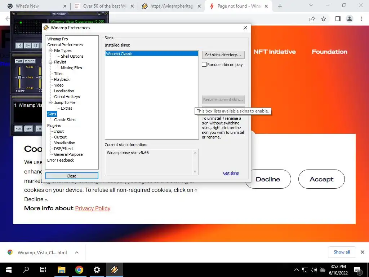This screenshot has width=369, height=277.
Task: Toggle the equalizer AUTO button
Action: tap(30, 61)
